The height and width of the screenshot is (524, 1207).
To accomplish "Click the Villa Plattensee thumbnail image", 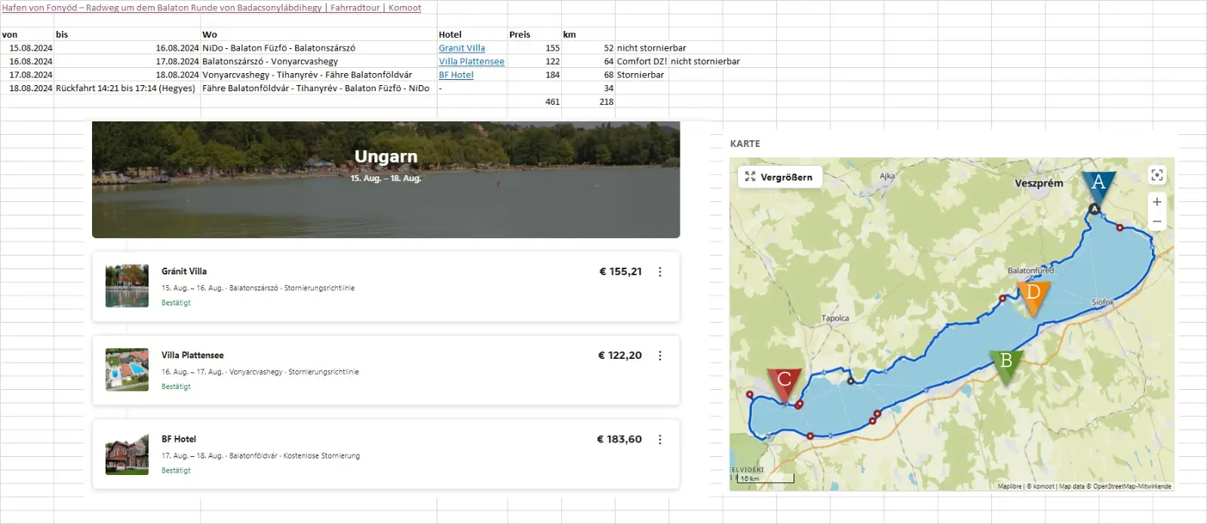I will 127,369.
